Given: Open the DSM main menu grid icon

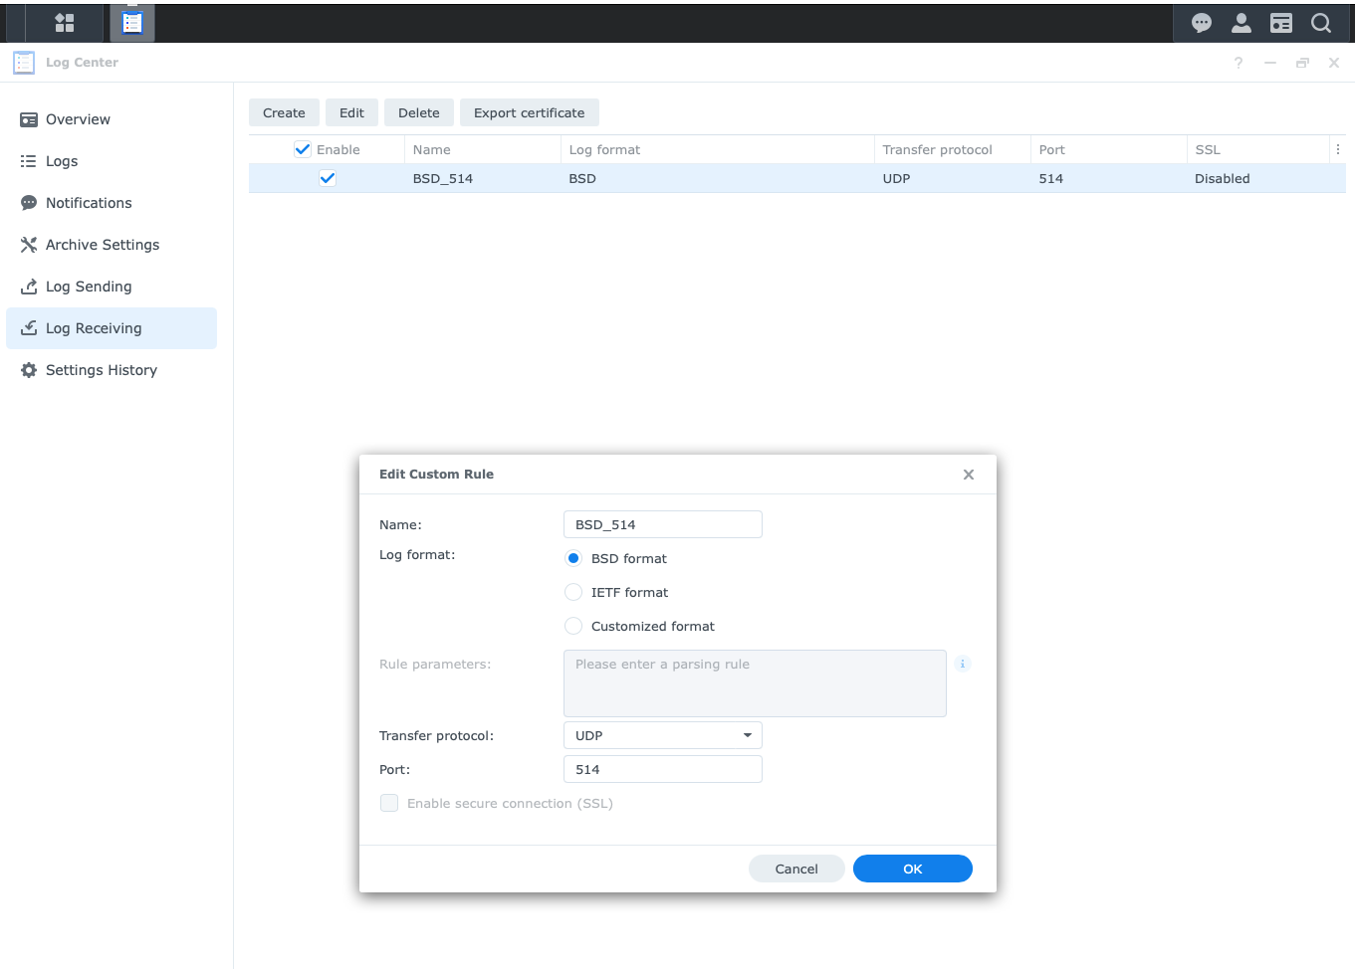Looking at the screenshot, I should (65, 23).
